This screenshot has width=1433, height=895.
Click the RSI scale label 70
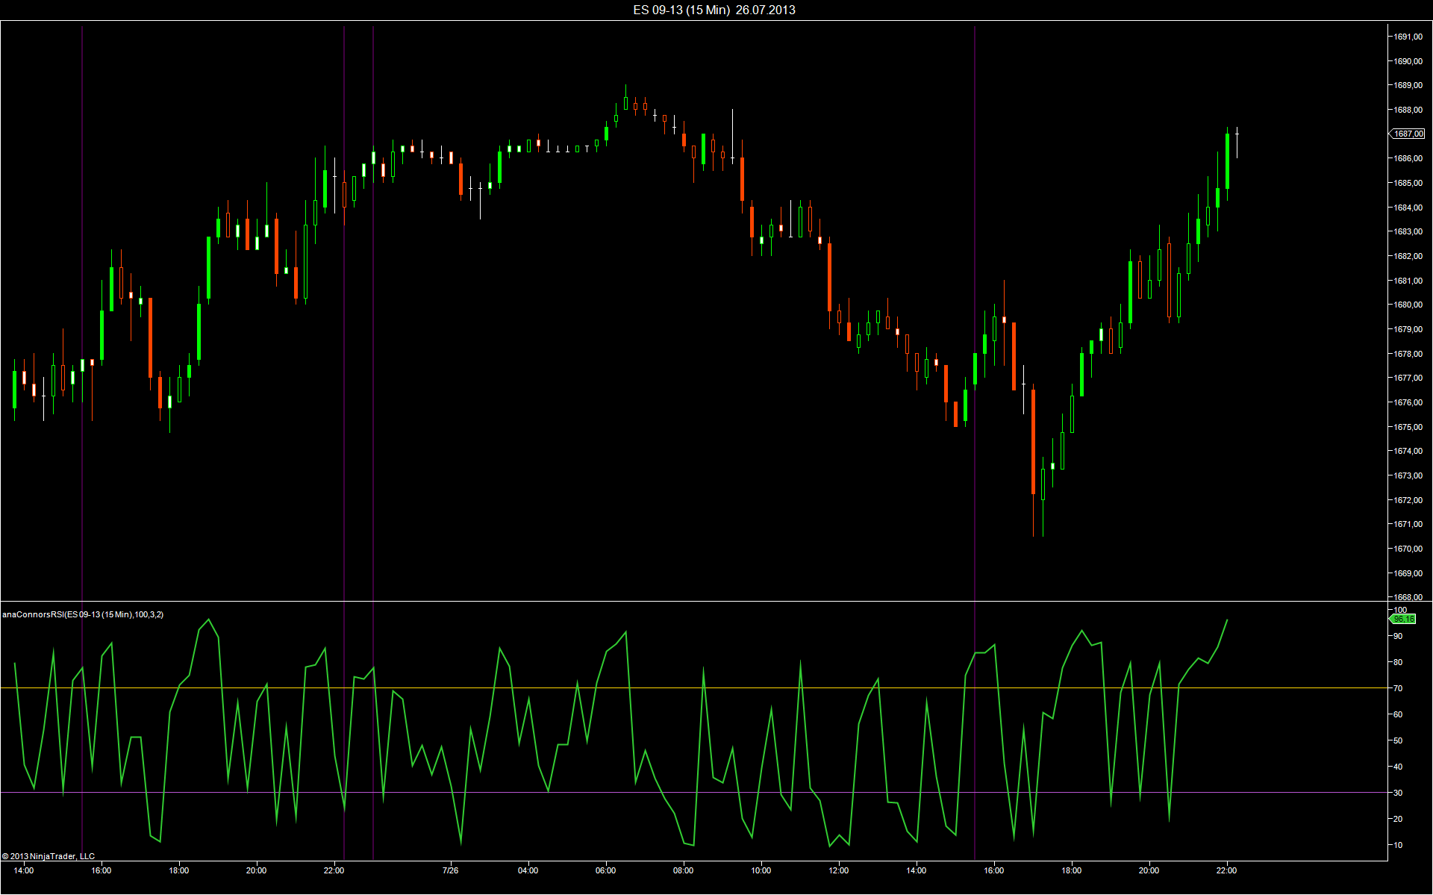click(1398, 688)
